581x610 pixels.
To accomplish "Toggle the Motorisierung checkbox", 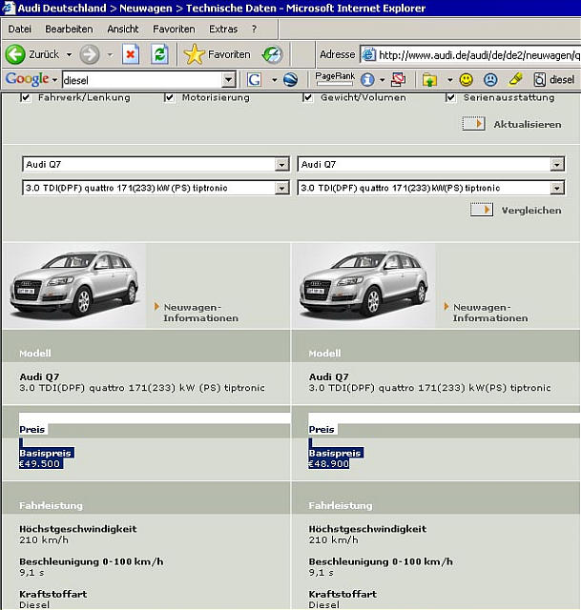I will [x=170, y=97].
